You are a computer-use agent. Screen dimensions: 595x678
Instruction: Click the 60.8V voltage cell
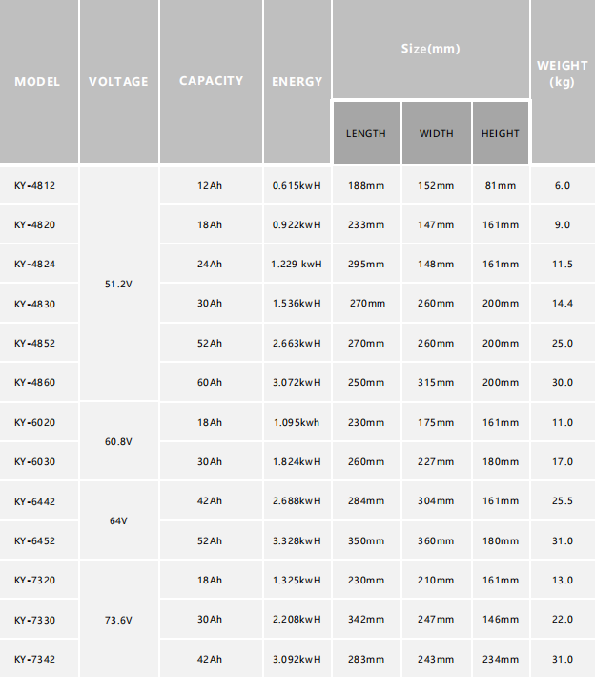(118, 442)
